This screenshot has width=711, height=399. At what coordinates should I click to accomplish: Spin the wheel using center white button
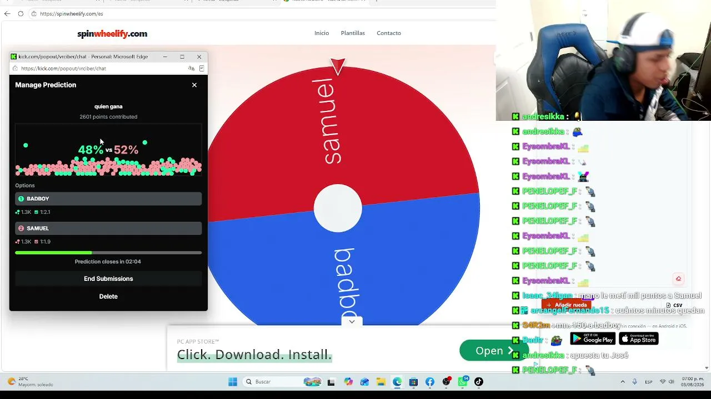click(x=338, y=208)
